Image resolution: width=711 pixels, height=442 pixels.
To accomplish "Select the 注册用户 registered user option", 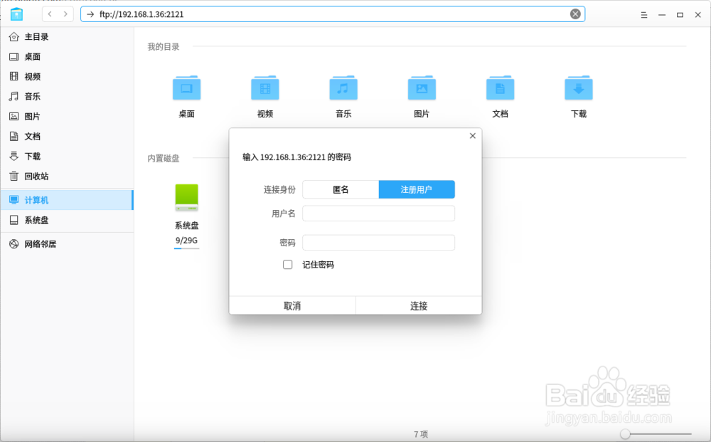I will (x=417, y=189).
